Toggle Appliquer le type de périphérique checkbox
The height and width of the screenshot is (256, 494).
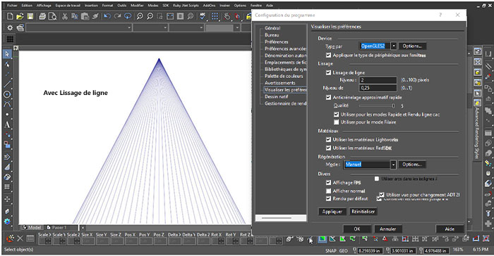click(x=328, y=56)
